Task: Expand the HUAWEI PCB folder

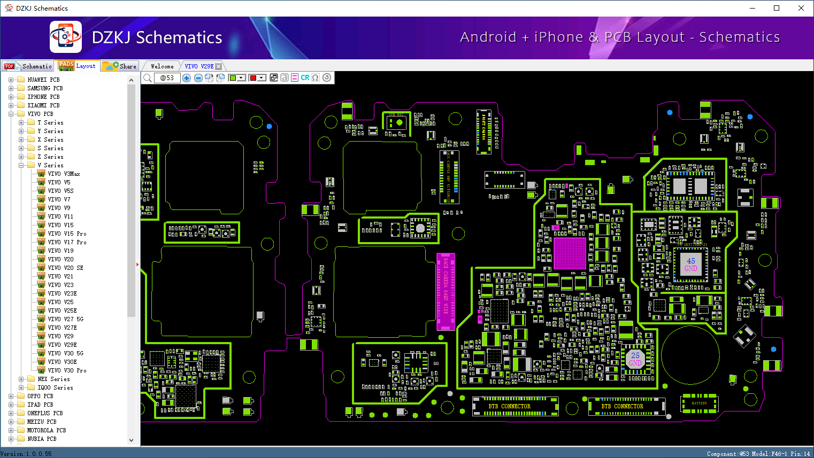Action: (x=11, y=80)
